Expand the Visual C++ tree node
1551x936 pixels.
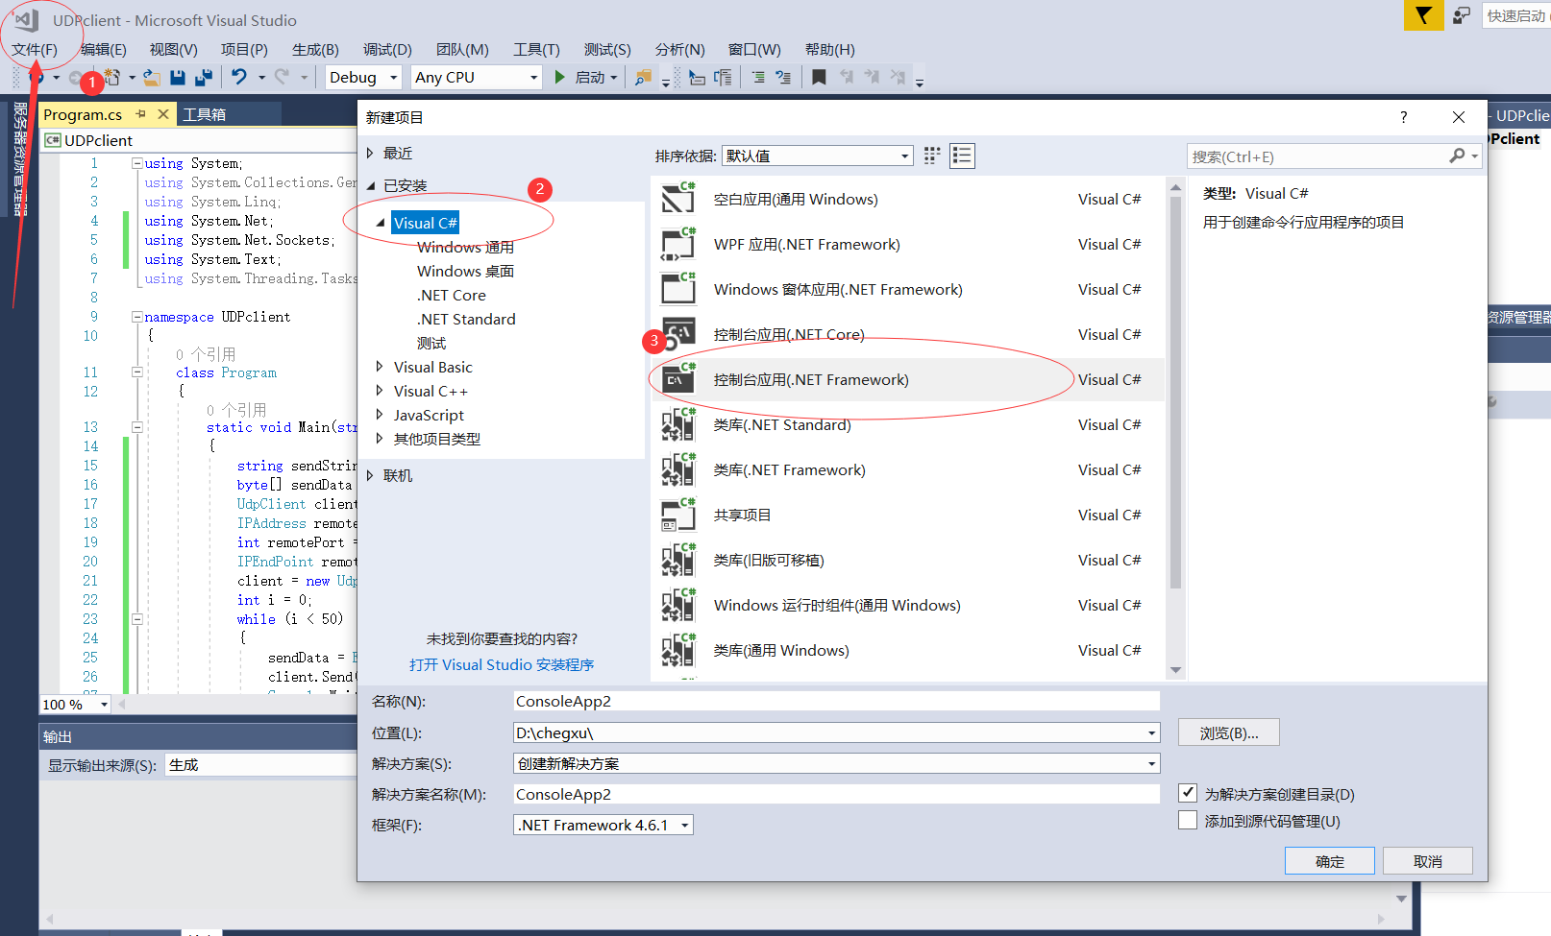[380, 391]
